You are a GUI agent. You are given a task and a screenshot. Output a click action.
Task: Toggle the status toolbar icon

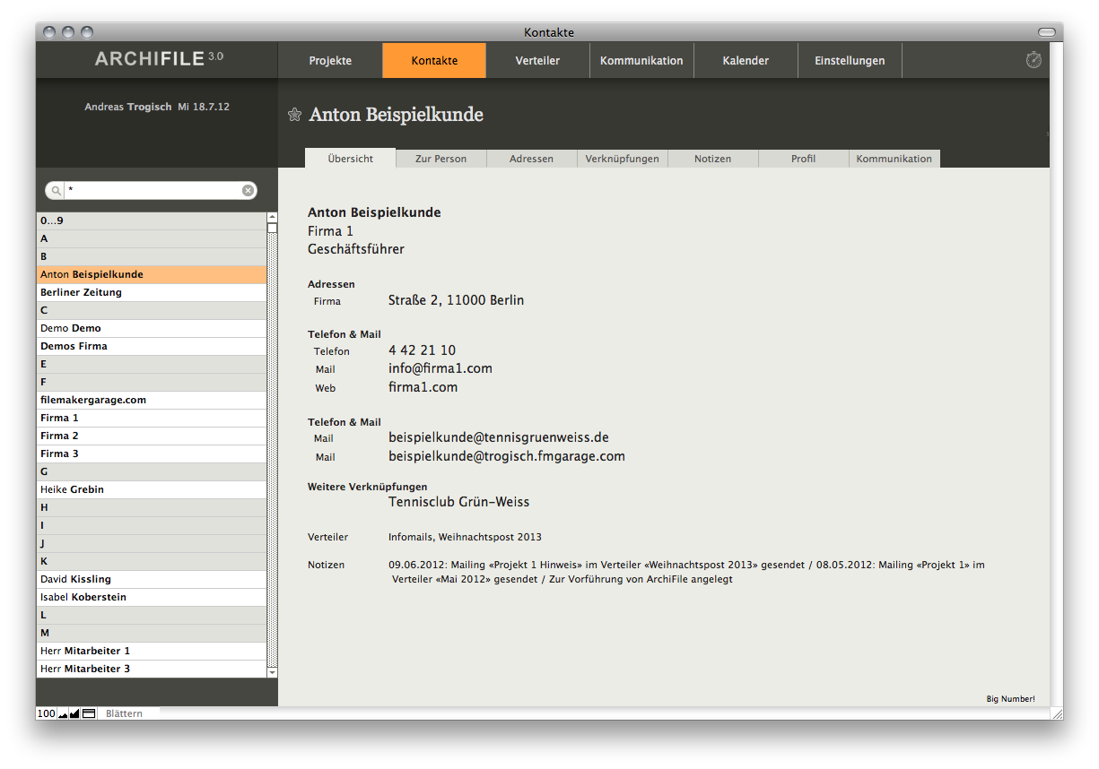click(89, 714)
